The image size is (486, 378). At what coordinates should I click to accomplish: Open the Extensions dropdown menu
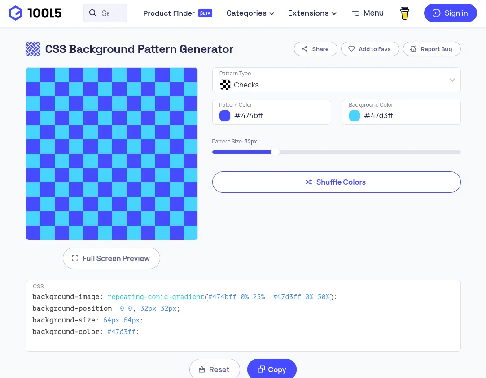pos(312,13)
